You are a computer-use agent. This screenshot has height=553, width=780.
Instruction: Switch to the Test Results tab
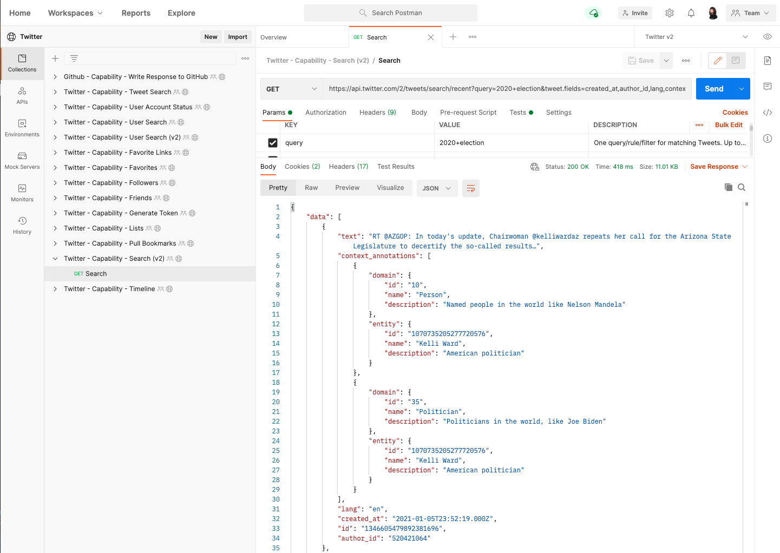pos(396,167)
